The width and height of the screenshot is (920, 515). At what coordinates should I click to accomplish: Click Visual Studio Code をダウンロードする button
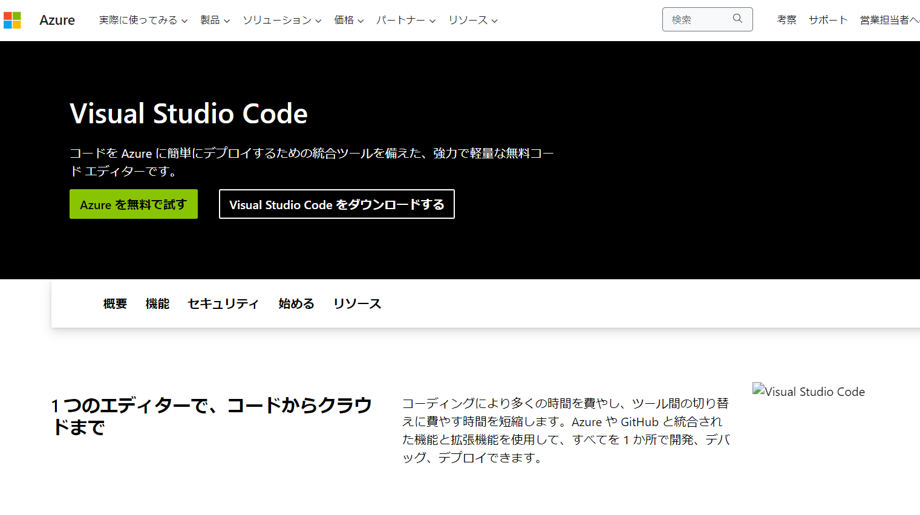pos(337,204)
